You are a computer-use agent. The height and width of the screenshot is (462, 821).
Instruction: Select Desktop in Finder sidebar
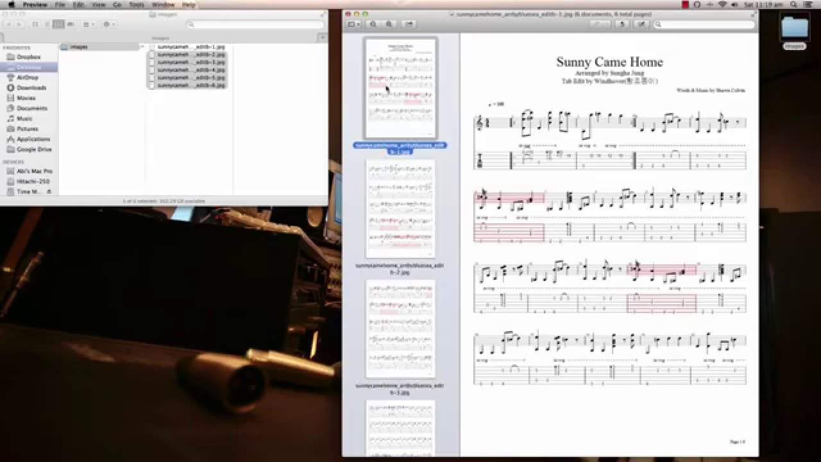(29, 67)
